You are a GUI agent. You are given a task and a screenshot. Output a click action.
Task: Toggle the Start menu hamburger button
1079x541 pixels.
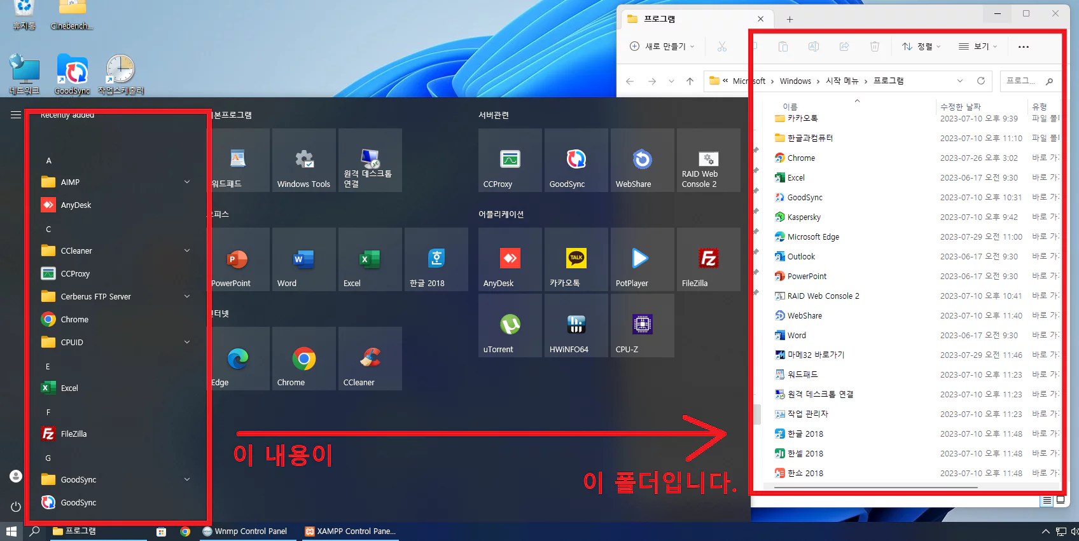[16, 115]
